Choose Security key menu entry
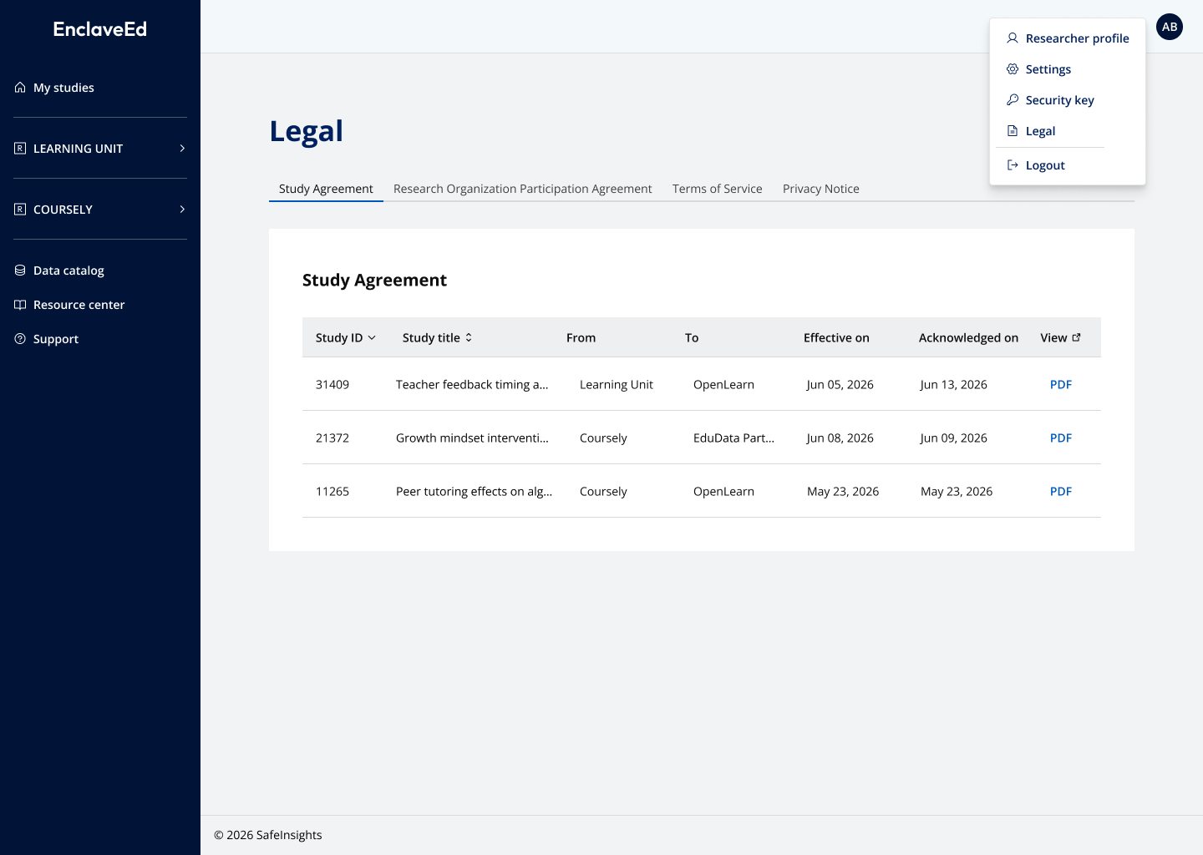Screen dimensions: 1203x855 (x=1068, y=100)
